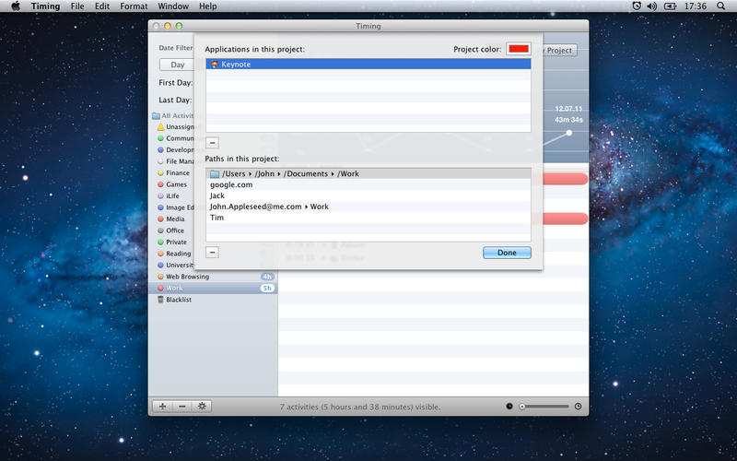737x461 pixels.
Task: Select the Private project
Action: [172, 242]
